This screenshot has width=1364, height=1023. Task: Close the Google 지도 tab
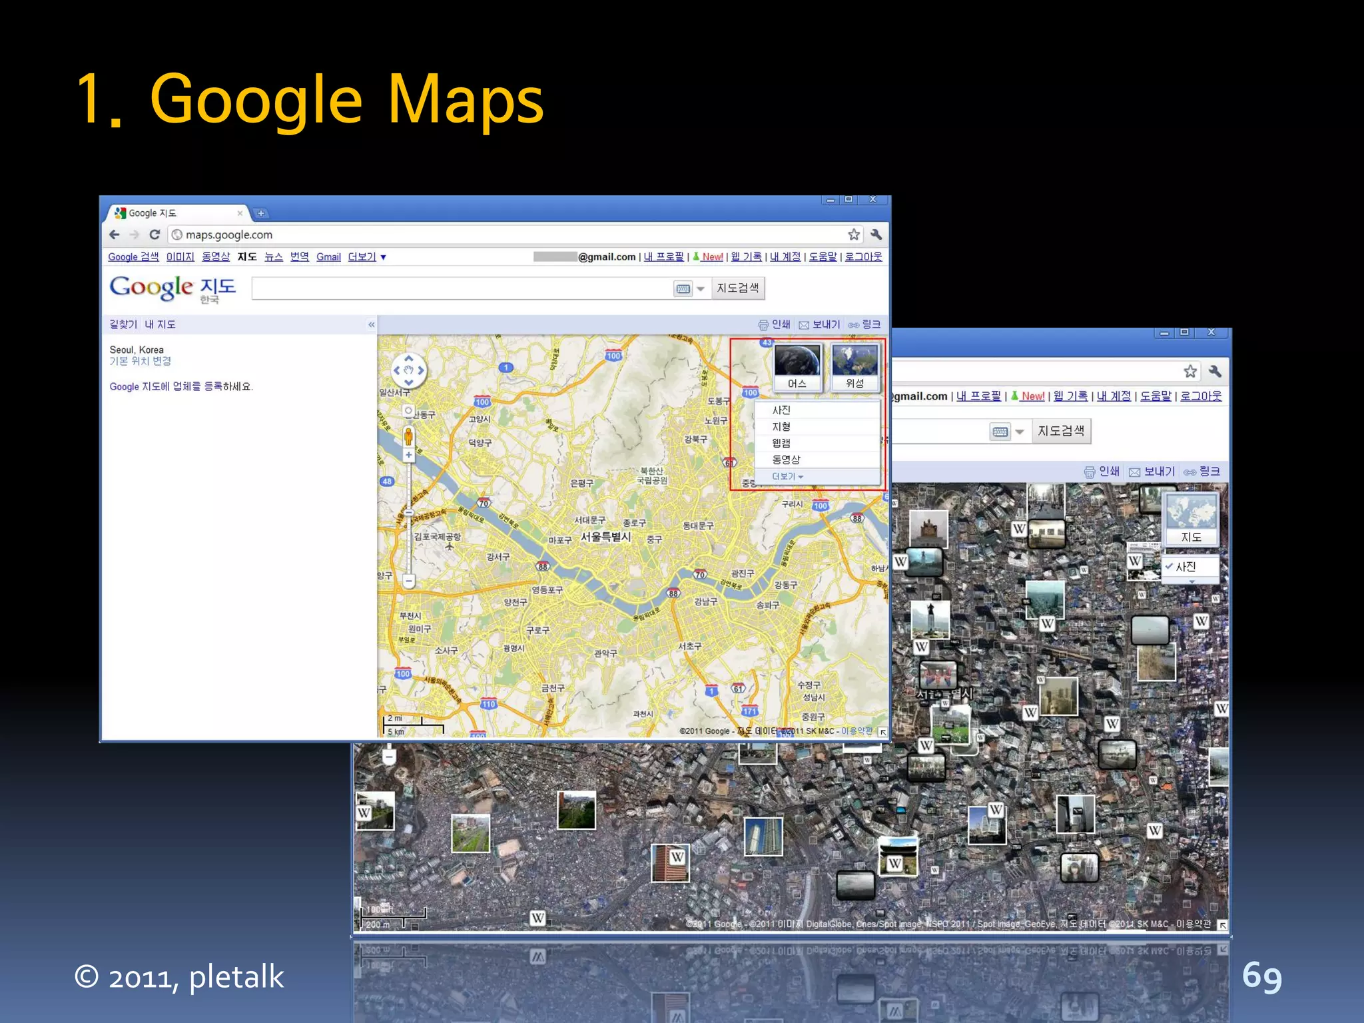(240, 213)
